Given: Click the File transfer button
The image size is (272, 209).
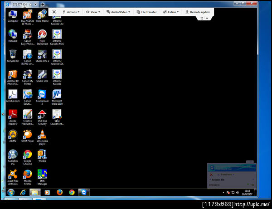Looking at the screenshot, I should click(x=147, y=12).
